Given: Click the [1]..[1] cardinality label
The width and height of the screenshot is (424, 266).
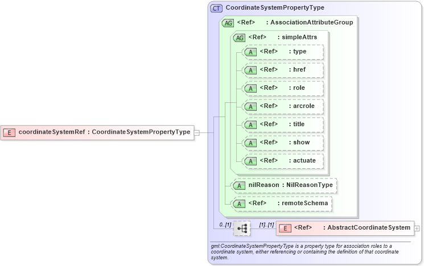Looking at the screenshot, I should [266, 225].
